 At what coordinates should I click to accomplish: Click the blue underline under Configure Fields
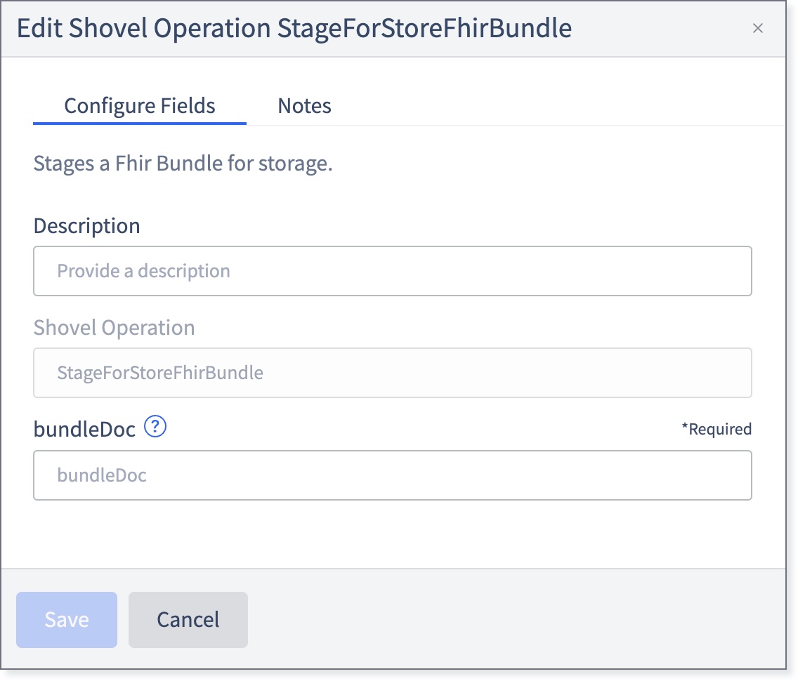[140, 123]
